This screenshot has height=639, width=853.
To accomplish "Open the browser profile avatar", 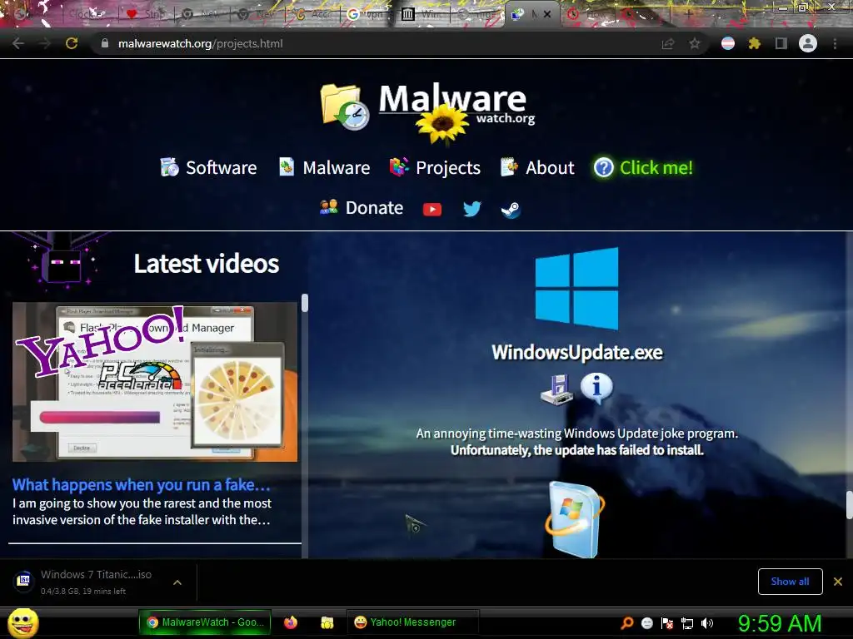I will tap(808, 43).
